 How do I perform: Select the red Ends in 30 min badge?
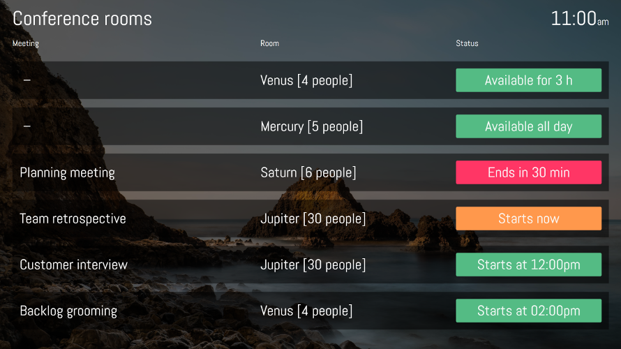click(x=528, y=172)
